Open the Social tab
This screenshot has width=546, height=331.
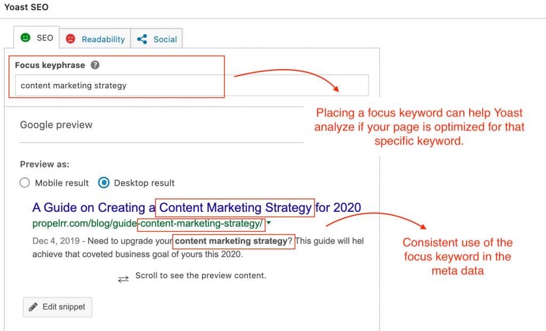tap(156, 39)
